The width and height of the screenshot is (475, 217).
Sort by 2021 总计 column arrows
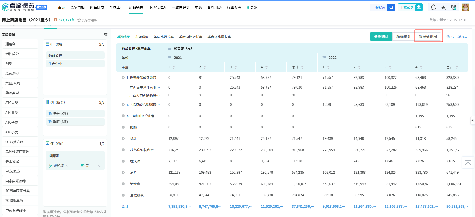302,67
